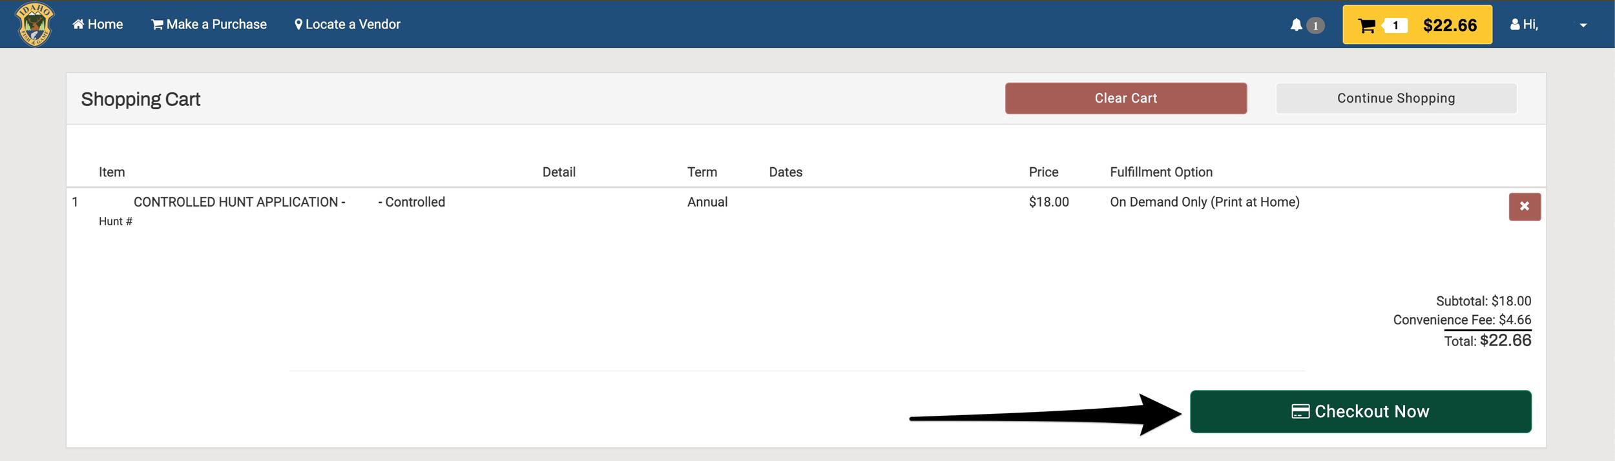Click the cart icon beside Make a Purchase
The width and height of the screenshot is (1615, 461).
pos(157,25)
